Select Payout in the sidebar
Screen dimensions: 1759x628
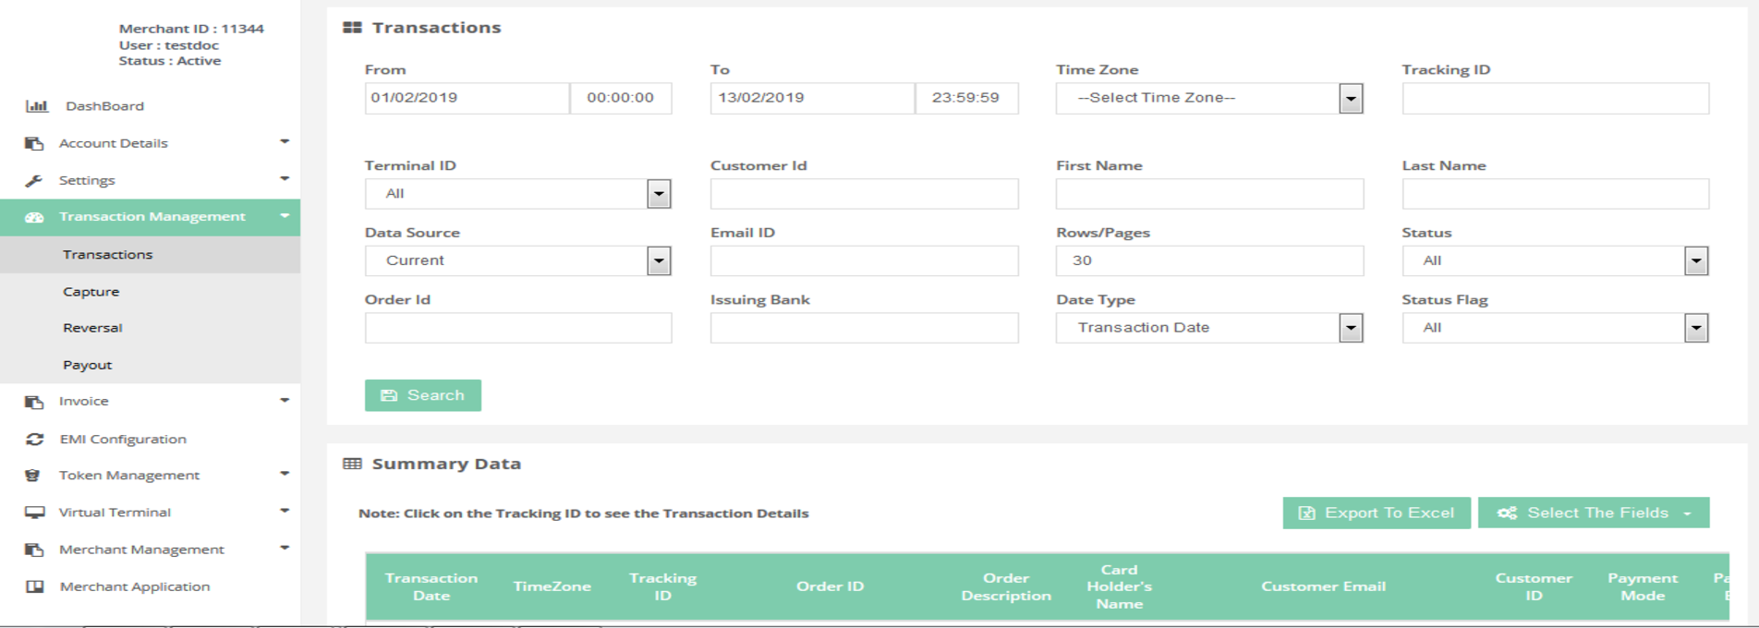tap(88, 365)
